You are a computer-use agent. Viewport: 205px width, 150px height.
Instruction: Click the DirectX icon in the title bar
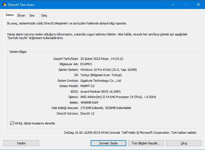(x=5, y=4)
